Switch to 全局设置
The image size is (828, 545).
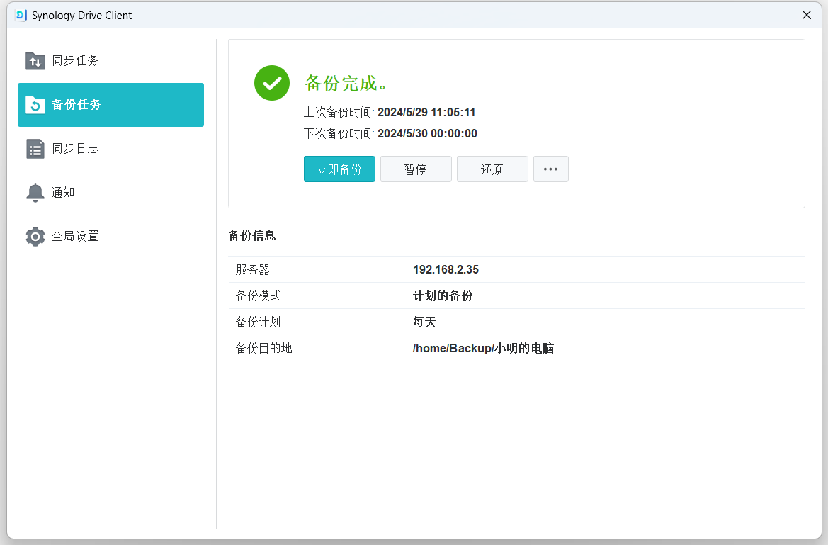pos(75,237)
